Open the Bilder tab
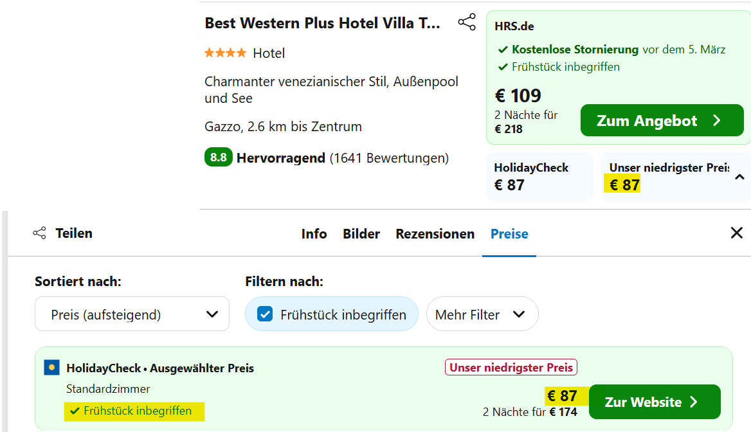751x432 pixels. click(361, 234)
